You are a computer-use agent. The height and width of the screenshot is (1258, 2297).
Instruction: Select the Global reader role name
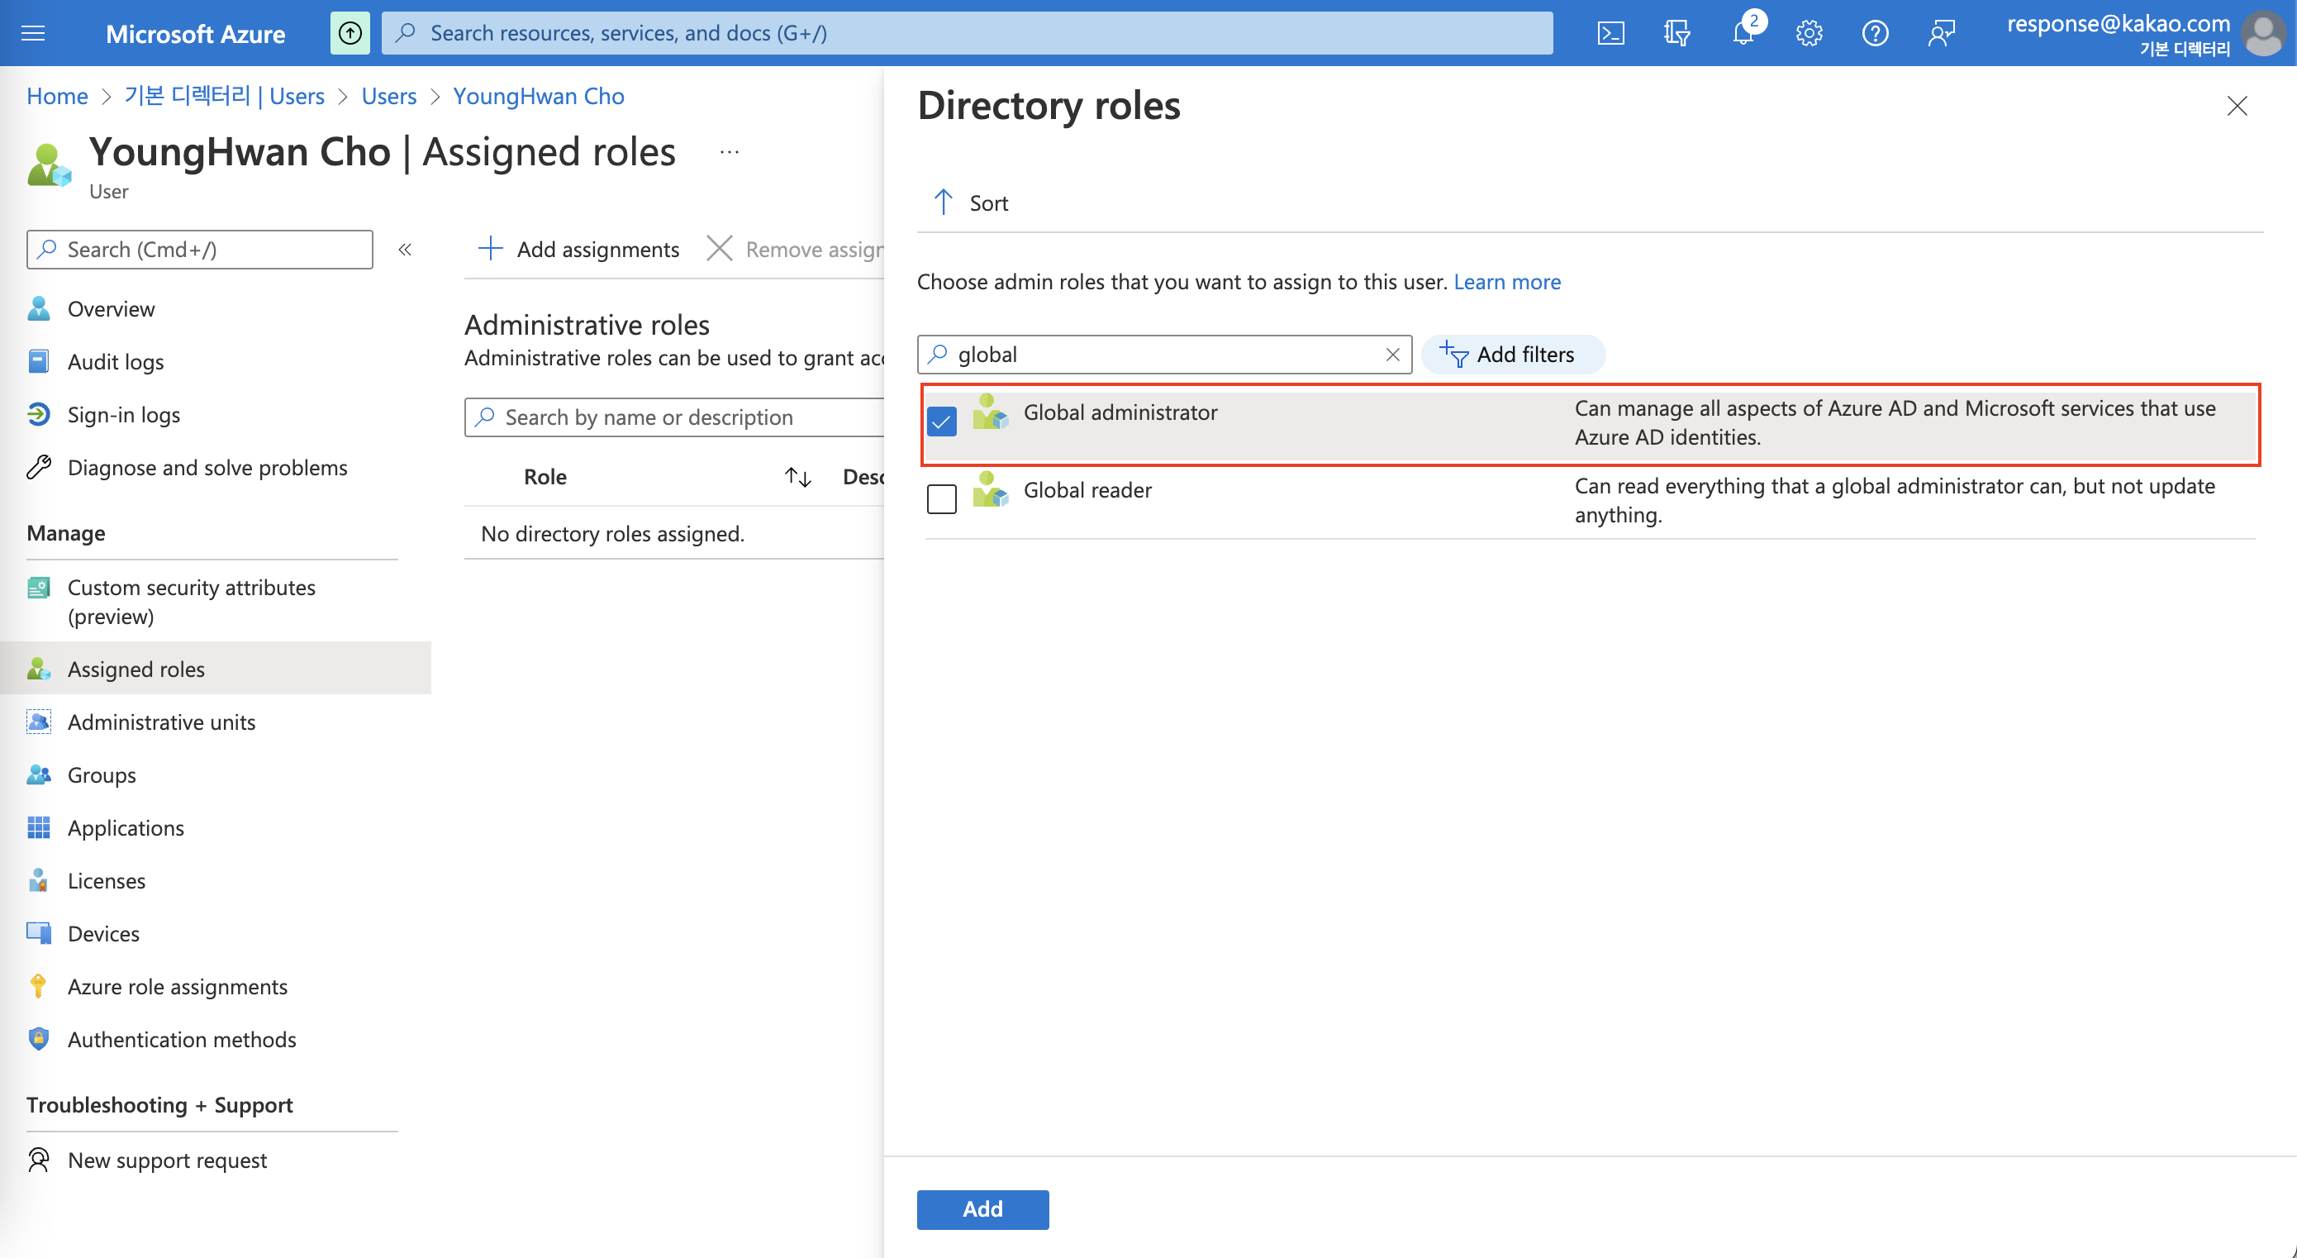(x=1088, y=490)
